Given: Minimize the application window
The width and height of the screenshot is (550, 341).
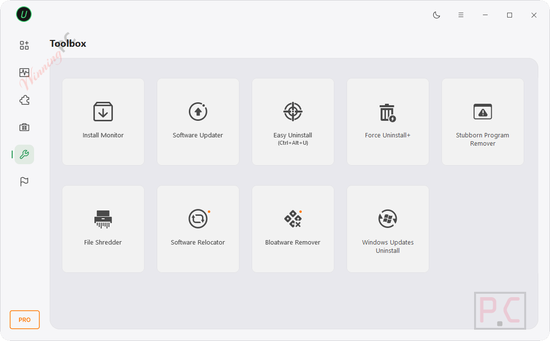Looking at the screenshot, I should (485, 15).
